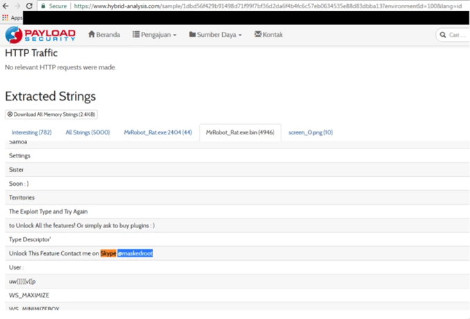
Task: Expand the Sumber Daya dropdown menu
Action: (x=215, y=35)
